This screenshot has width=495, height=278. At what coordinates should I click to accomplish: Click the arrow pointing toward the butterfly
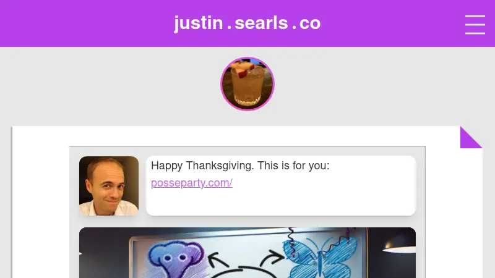pyautogui.click(x=272, y=258)
